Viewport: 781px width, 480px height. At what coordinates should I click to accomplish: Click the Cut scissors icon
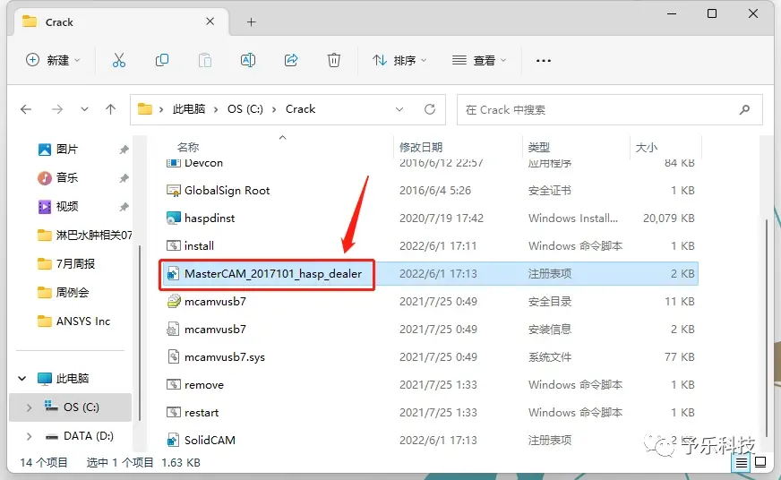tap(118, 60)
